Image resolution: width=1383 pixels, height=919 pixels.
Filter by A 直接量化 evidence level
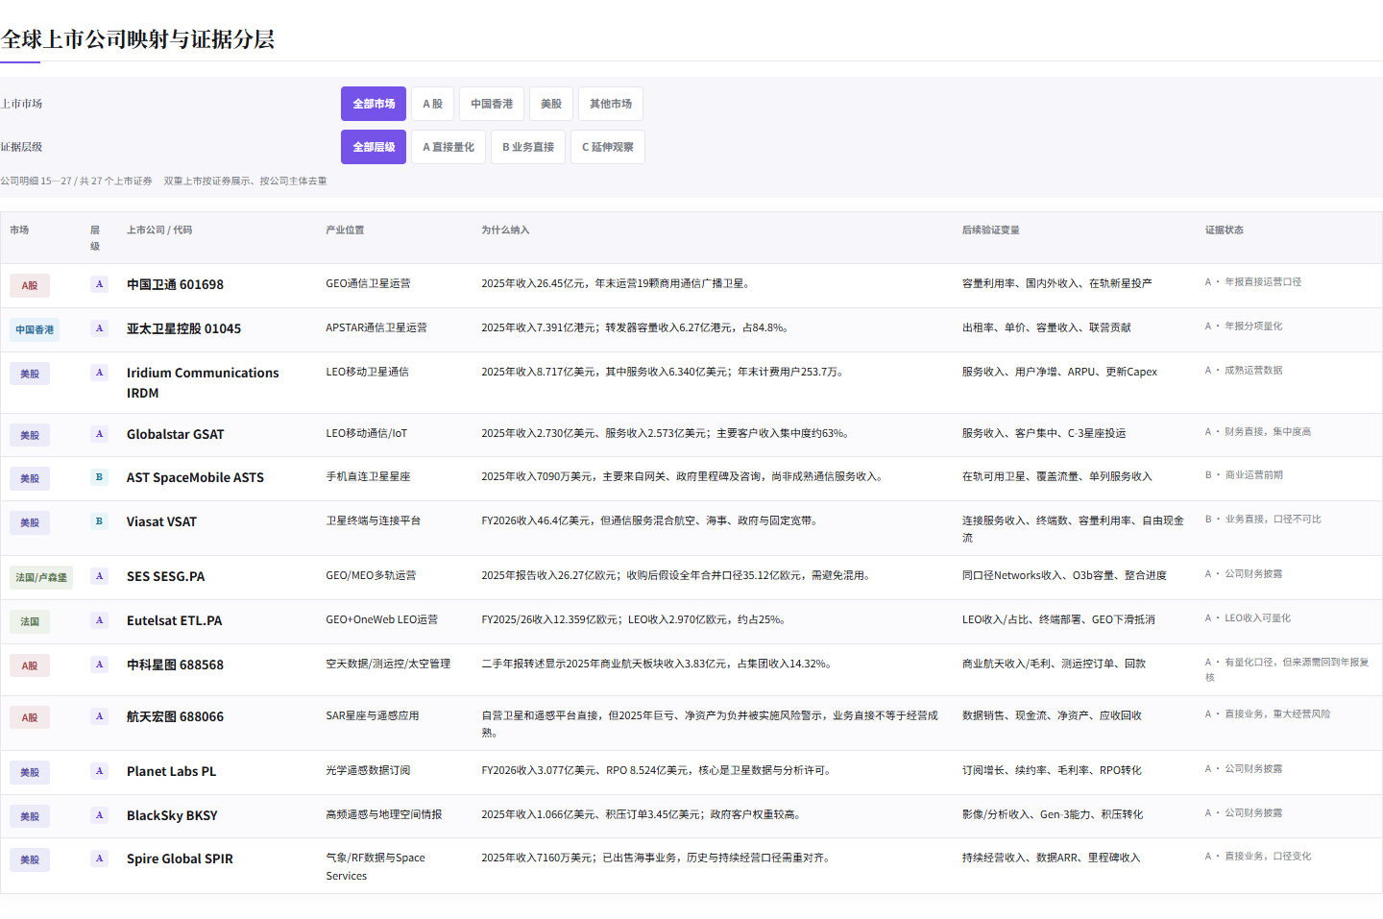[449, 147]
